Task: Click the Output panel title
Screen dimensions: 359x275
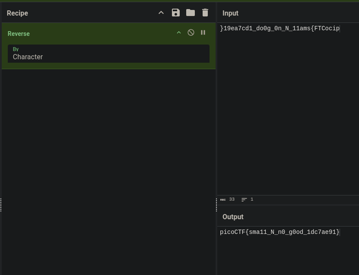Action: pyautogui.click(x=233, y=217)
